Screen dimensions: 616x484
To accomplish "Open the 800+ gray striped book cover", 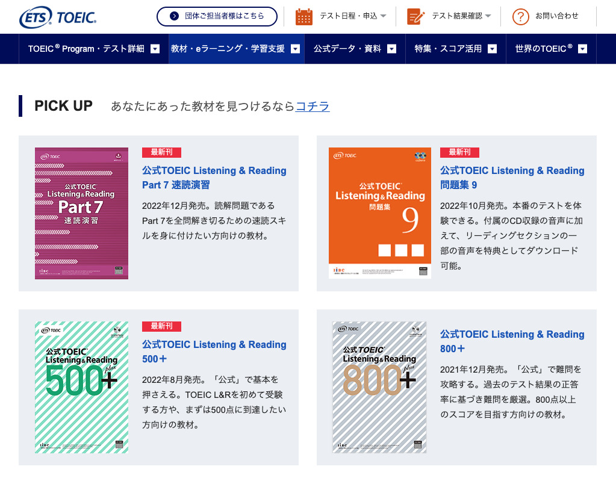I will (379, 387).
